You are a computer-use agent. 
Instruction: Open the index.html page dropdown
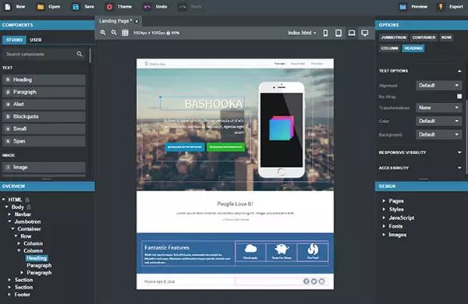pos(302,33)
